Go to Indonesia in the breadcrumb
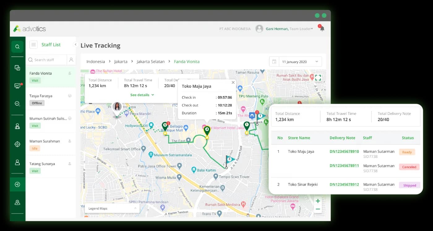This screenshot has height=231, width=433. tap(96, 62)
